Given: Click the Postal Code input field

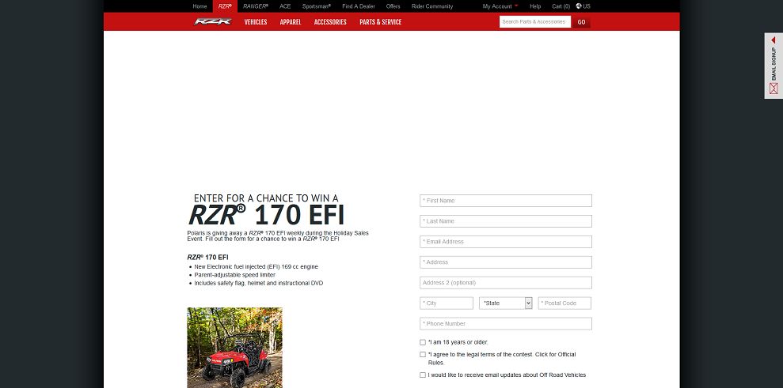Looking at the screenshot, I should coord(564,303).
